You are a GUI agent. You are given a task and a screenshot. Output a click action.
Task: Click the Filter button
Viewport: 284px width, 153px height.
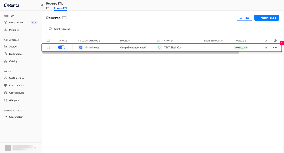pos(245,18)
